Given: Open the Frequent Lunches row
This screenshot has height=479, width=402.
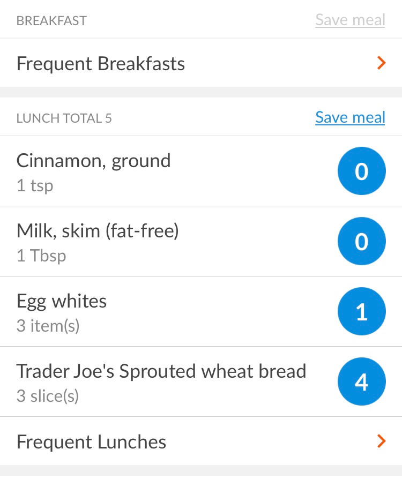Looking at the screenshot, I should pyautogui.click(x=201, y=441).
